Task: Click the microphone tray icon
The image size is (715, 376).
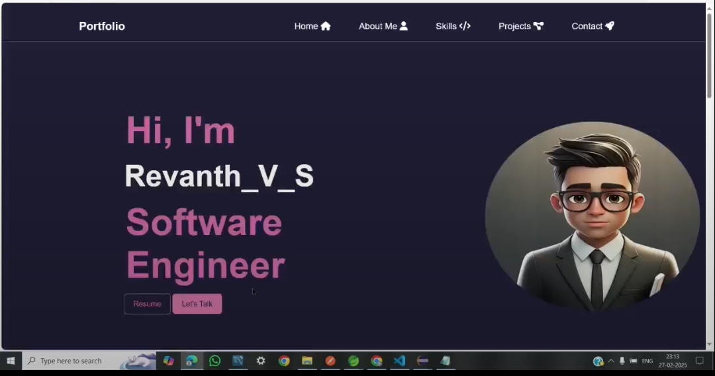Action: click(x=622, y=361)
